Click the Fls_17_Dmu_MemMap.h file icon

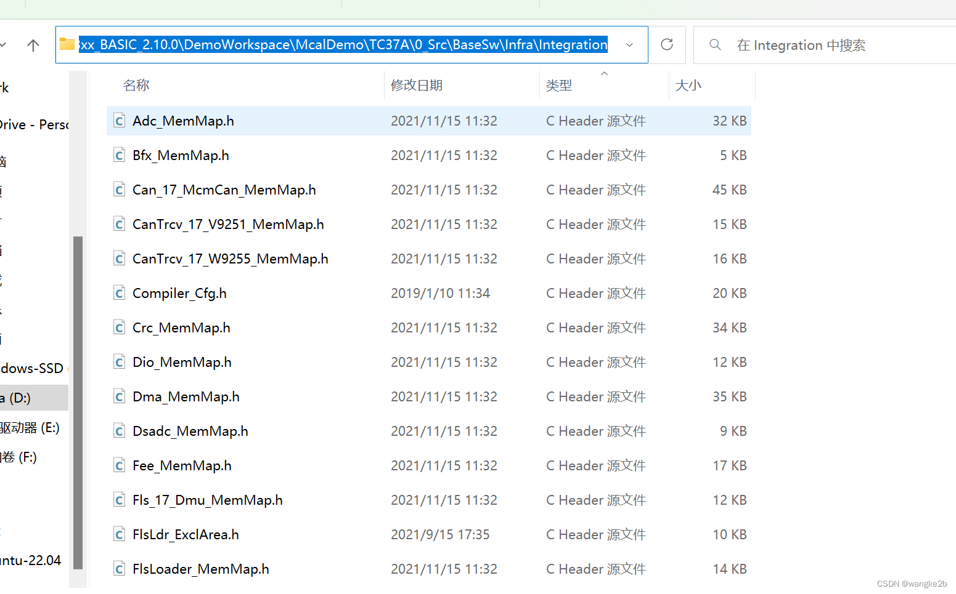point(120,500)
